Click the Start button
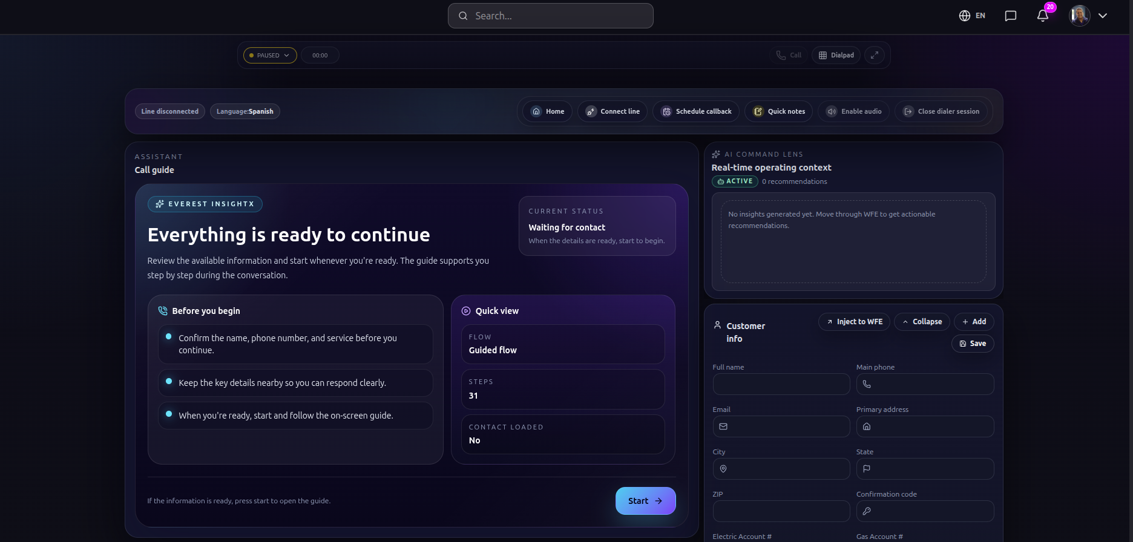This screenshot has height=542, width=1133. point(645,501)
